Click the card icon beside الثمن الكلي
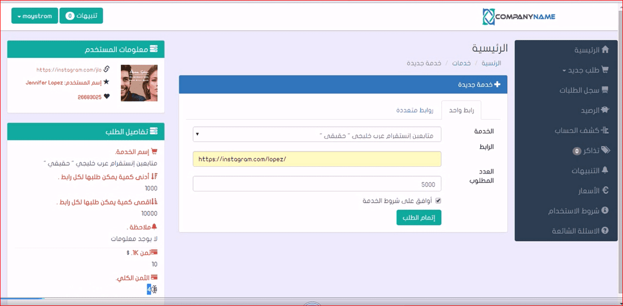 (154, 278)
